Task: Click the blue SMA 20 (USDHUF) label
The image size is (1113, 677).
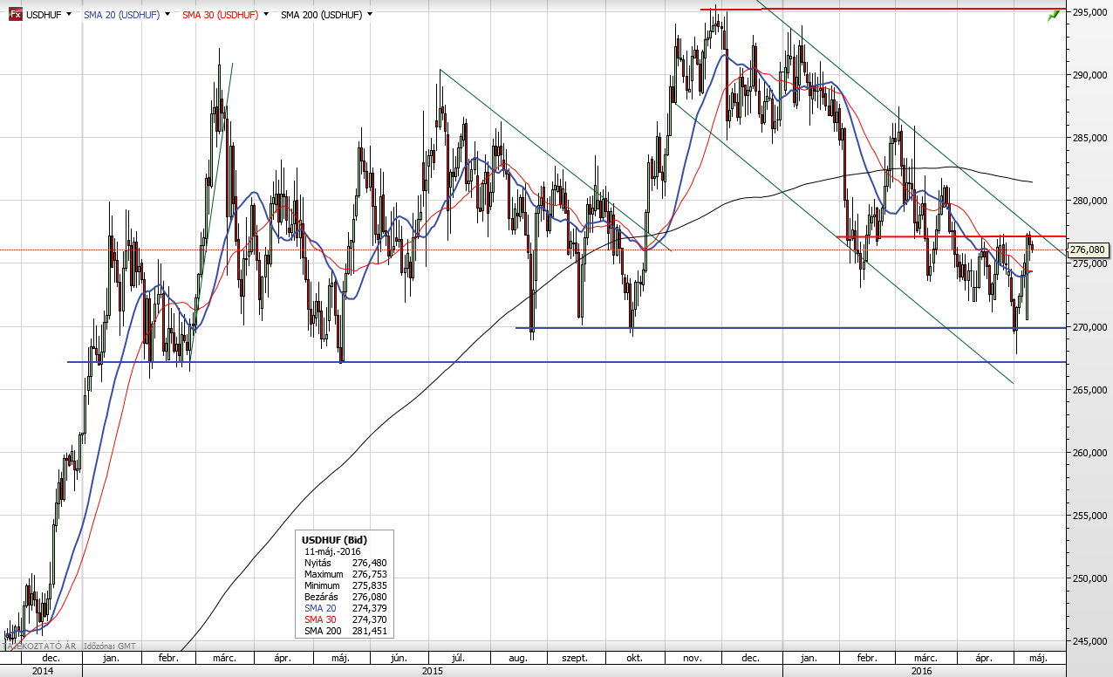Action: [x=121, y=15]
